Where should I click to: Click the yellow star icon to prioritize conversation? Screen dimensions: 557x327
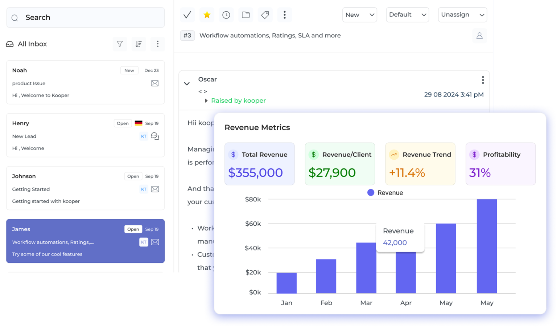click(x=207, y=15)
